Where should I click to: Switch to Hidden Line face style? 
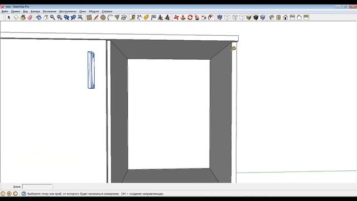pos(242,17)
